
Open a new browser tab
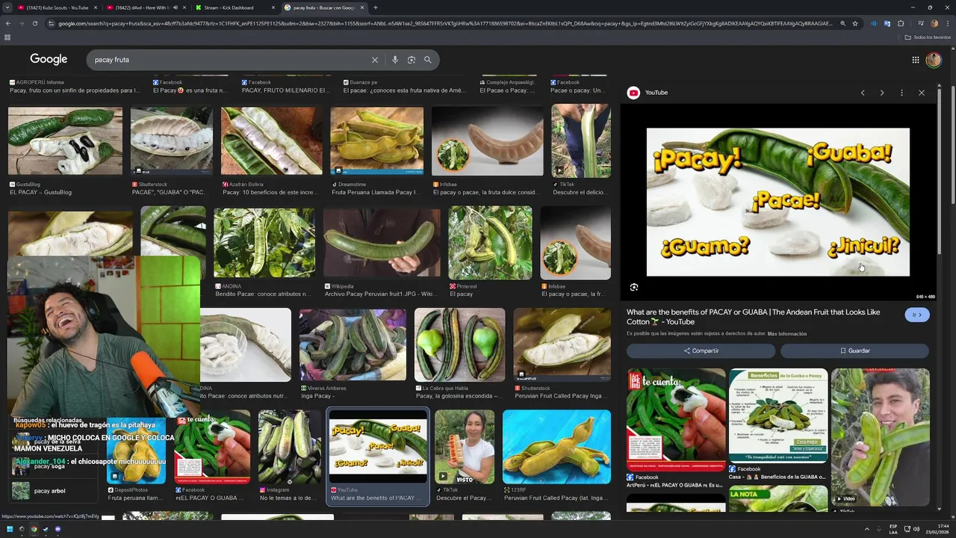[x=375, y=7]
